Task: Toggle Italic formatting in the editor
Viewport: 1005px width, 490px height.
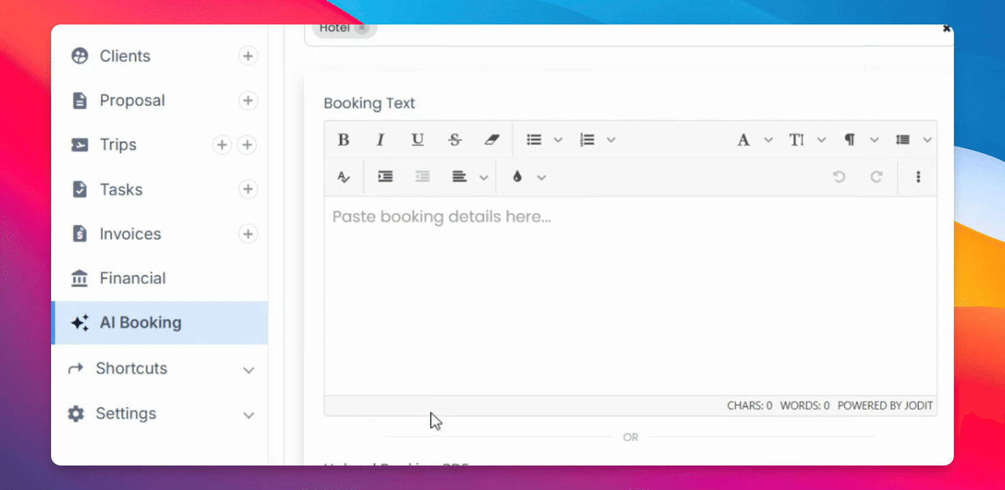Action: [x=381, y=140]
